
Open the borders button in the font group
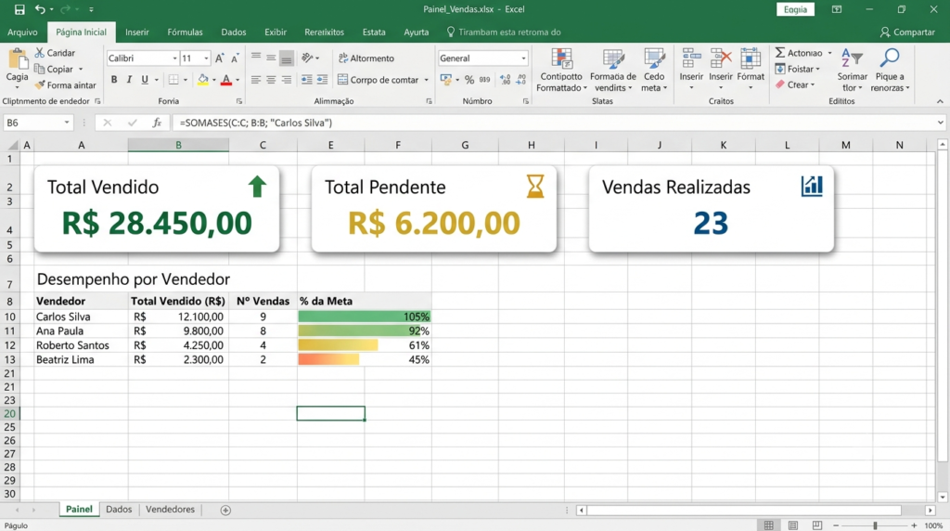click(173, 80)
